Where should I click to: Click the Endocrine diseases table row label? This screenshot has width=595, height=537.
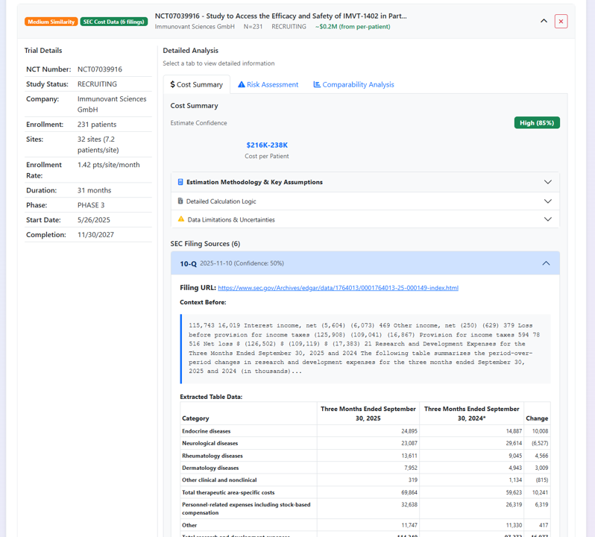coord(206,431)
